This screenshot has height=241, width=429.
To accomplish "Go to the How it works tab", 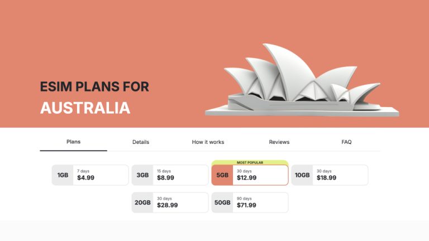I will (x=208, y=142).
